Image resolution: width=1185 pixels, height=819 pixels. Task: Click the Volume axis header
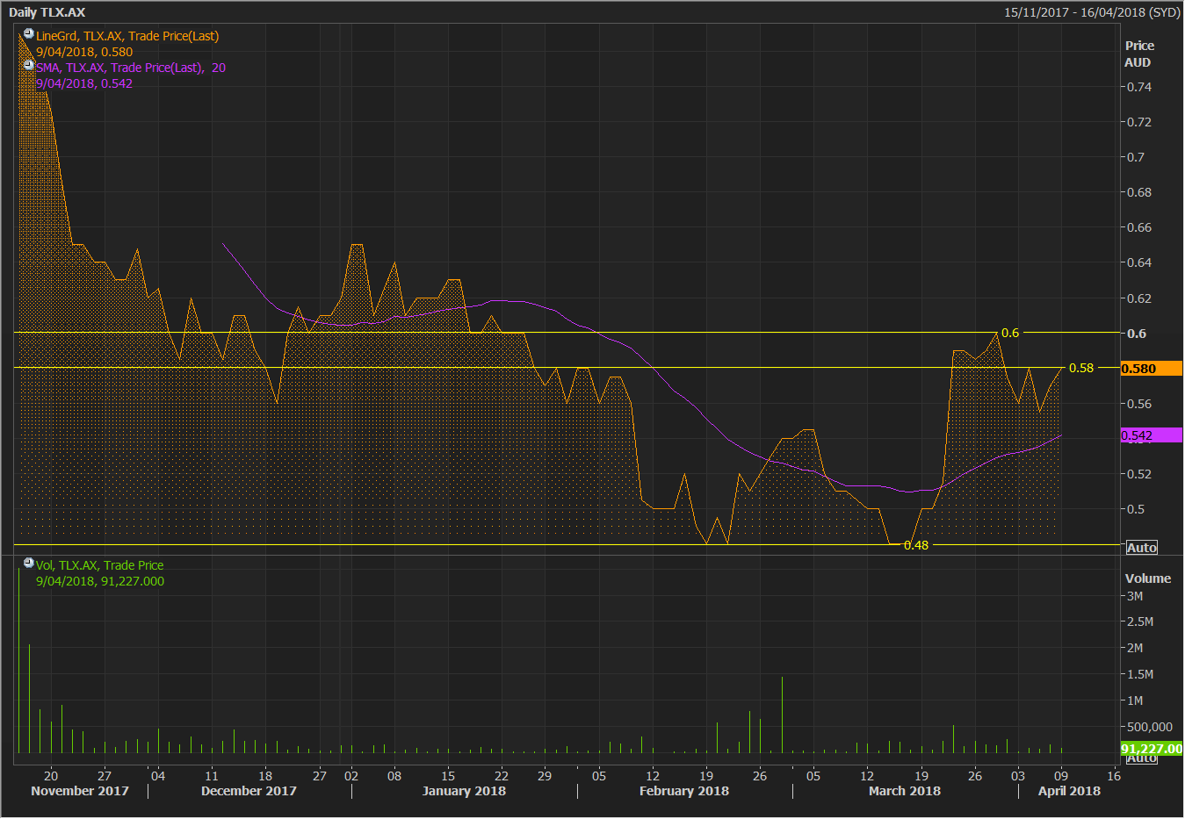click(x=1148, y=578)
